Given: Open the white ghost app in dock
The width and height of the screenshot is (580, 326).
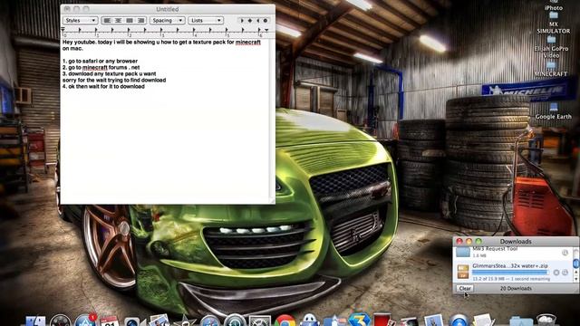Looking at the screenshot, I should (309, 321).
